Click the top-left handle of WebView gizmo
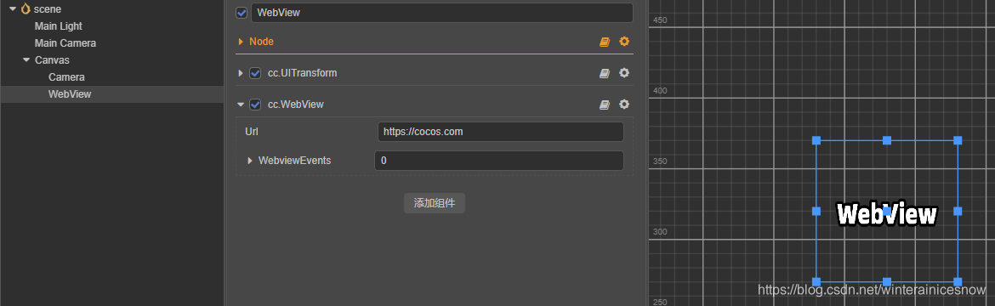 (x=816, y=140)
